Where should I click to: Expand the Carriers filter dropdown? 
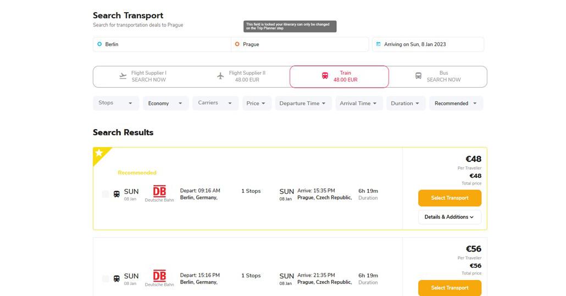pos(215,103)
